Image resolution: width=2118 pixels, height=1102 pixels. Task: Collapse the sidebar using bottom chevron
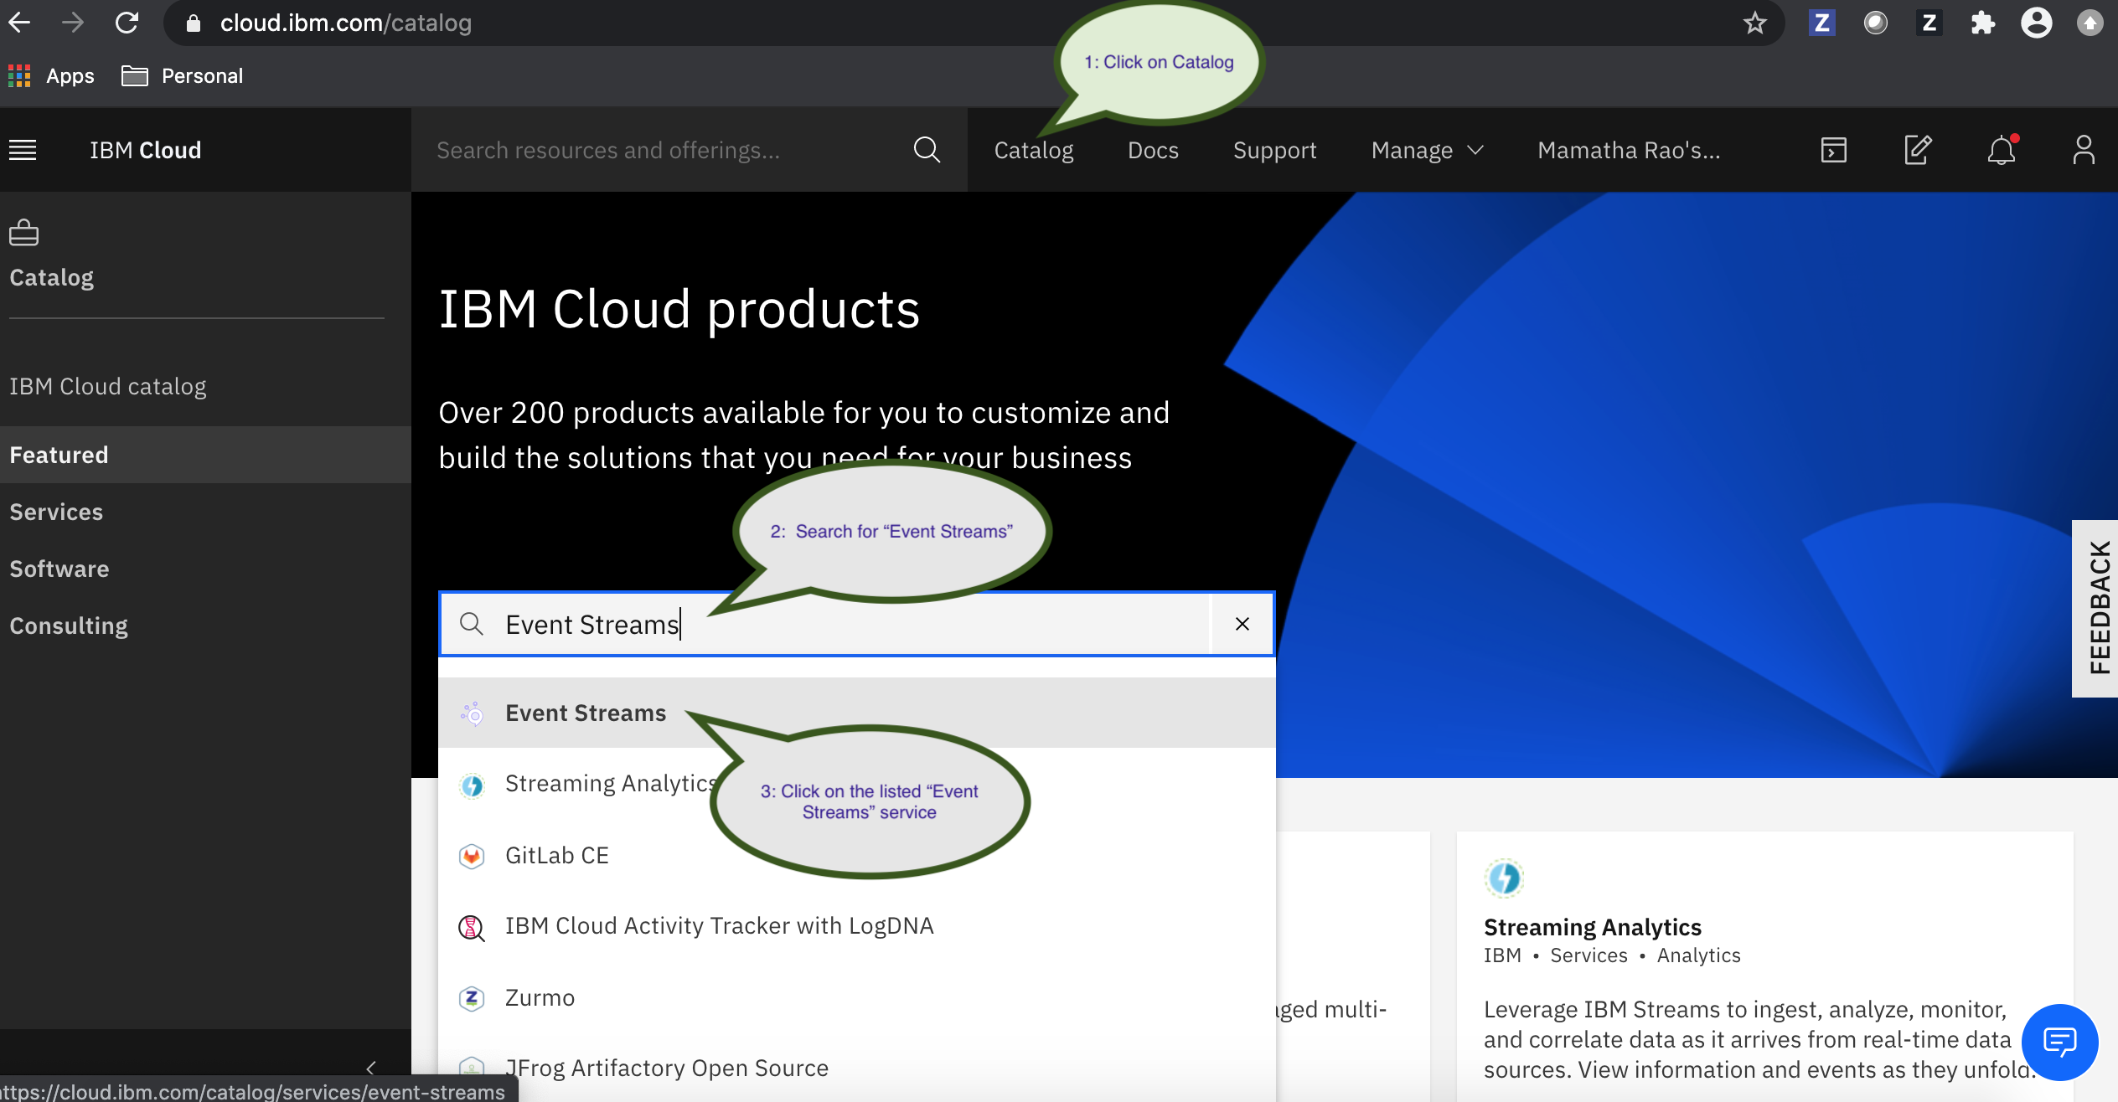(x=371, y=1067)
